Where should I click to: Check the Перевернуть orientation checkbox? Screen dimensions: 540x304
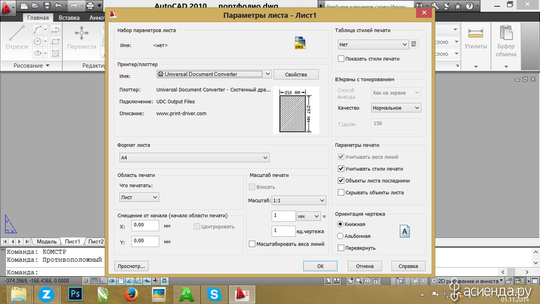click(x=341, y=248)
